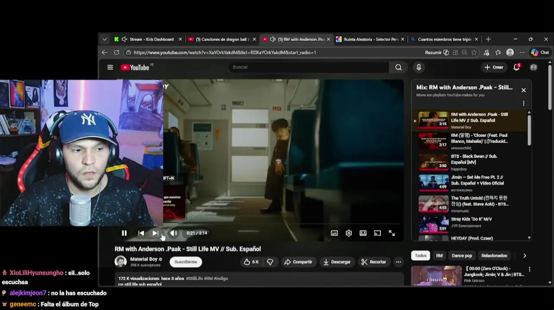Select the HEYDAY (Prod. Czaer) playlist item
Image resolution: width=554 pixels, height=310 pixels.
(x=470, y=238)
